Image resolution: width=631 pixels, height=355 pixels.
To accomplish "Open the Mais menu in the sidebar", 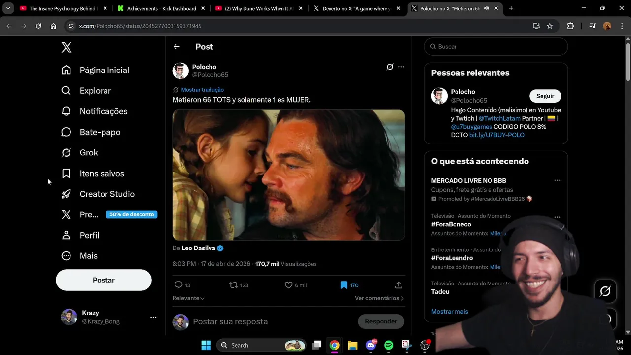I will [x=79, y=256].
